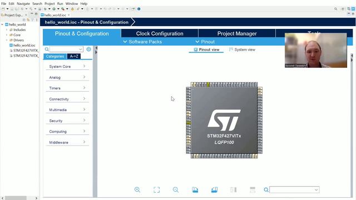Click the New file toolbar icon
The width and height of the screenshot is (356, 200).
click(3, 9)
